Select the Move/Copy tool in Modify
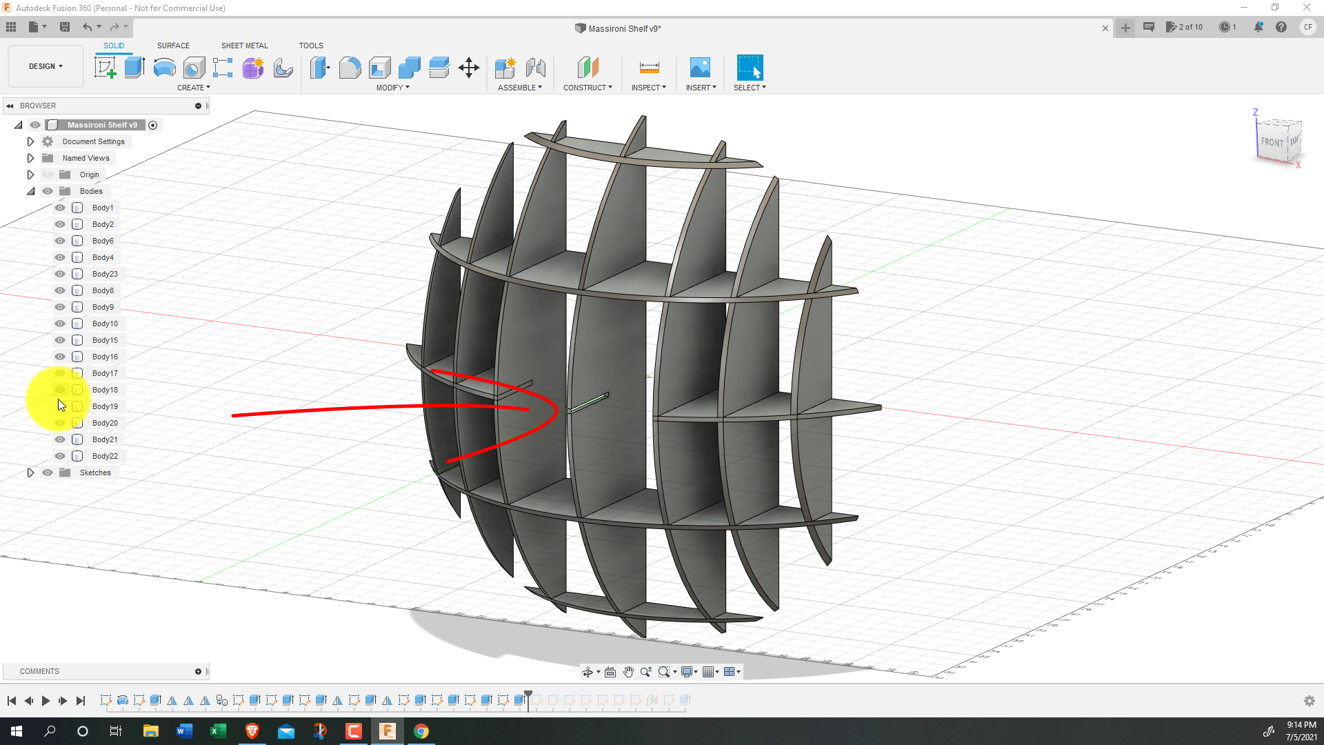Screen dimensions: 1324x745 (x=469, y=68)
